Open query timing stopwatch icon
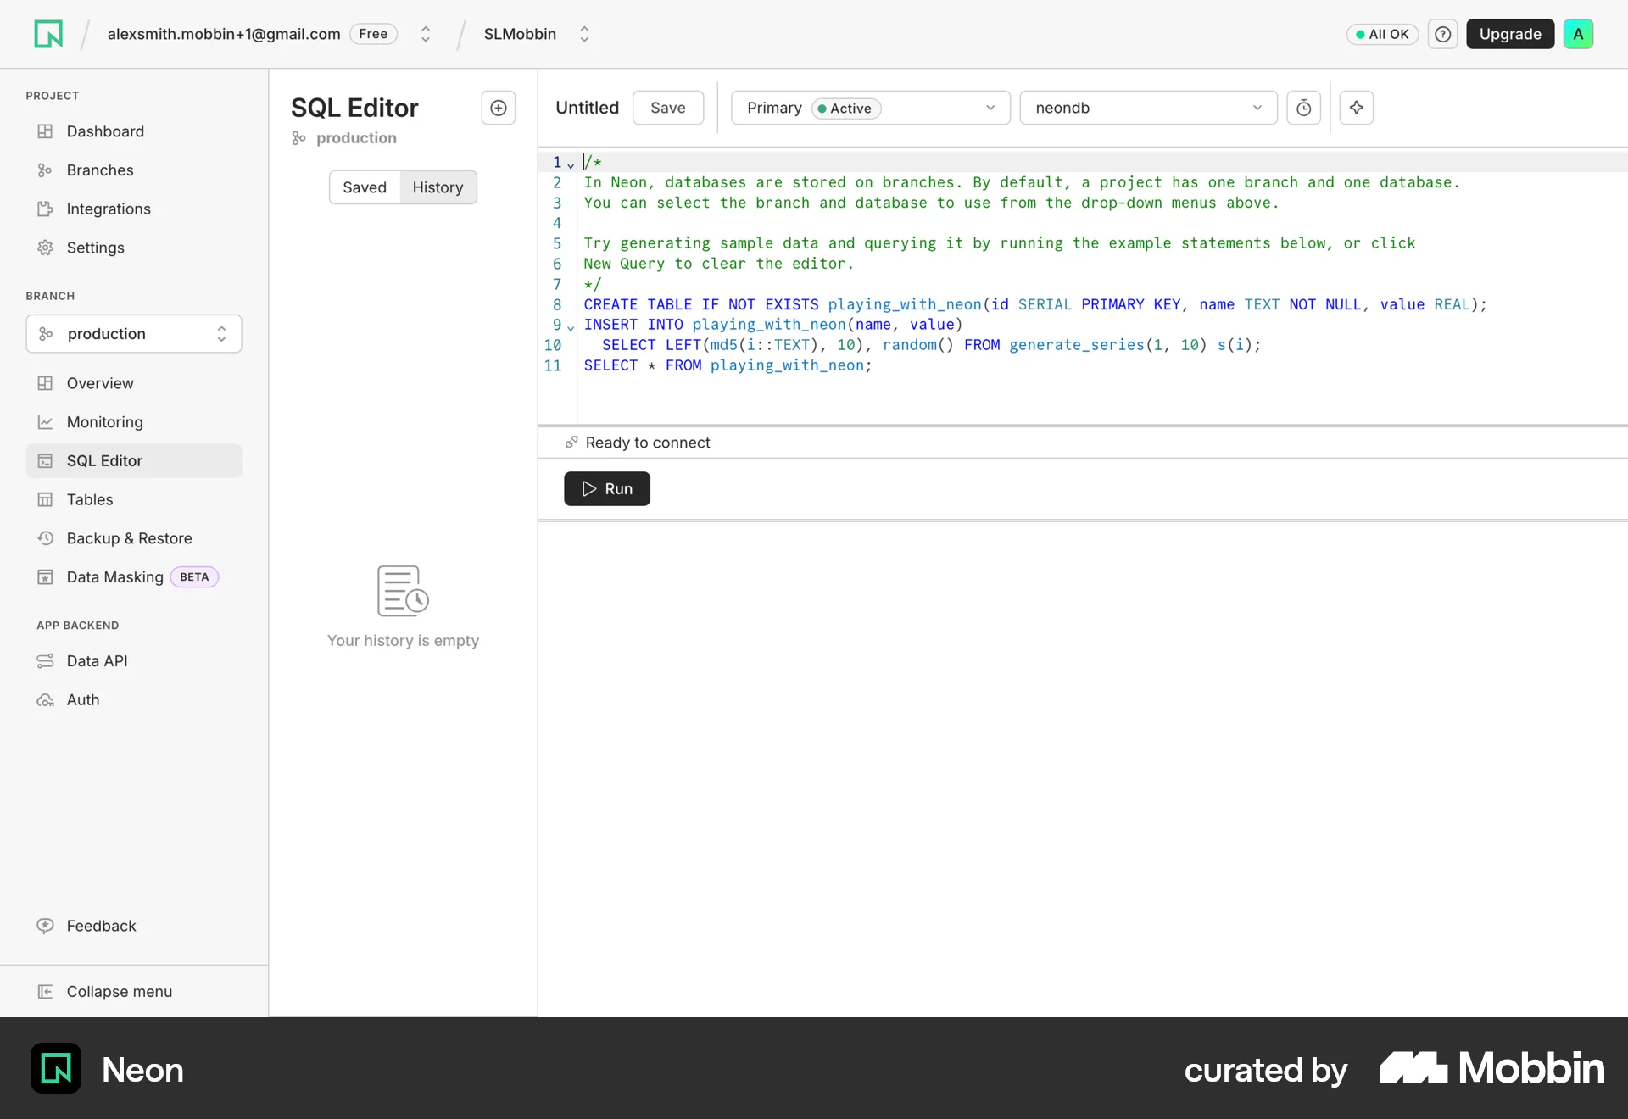Viewport: 1628px width, 1119px height. click(1304, 108)
